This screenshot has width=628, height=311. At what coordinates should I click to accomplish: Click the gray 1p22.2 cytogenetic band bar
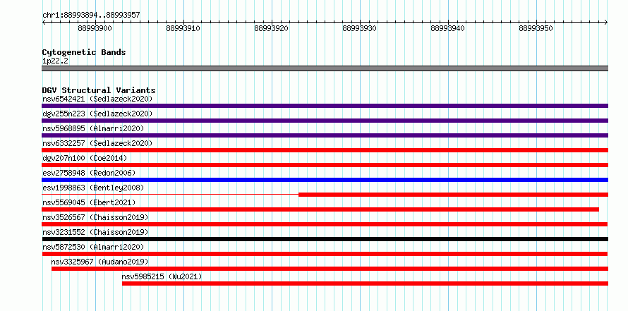point(325,68)
